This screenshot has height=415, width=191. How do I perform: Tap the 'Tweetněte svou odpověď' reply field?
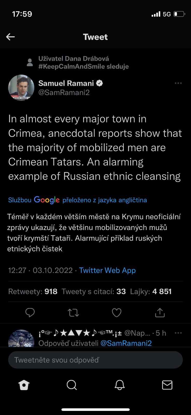96,360
